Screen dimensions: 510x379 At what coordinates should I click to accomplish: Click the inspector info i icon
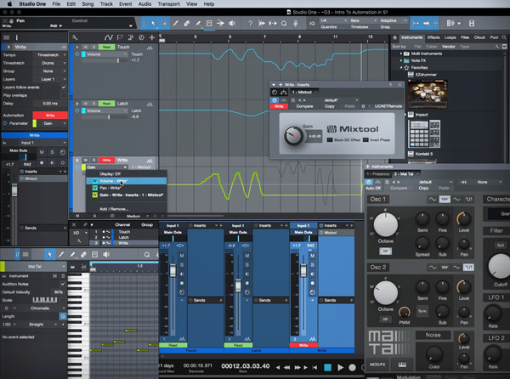(17, 37)
